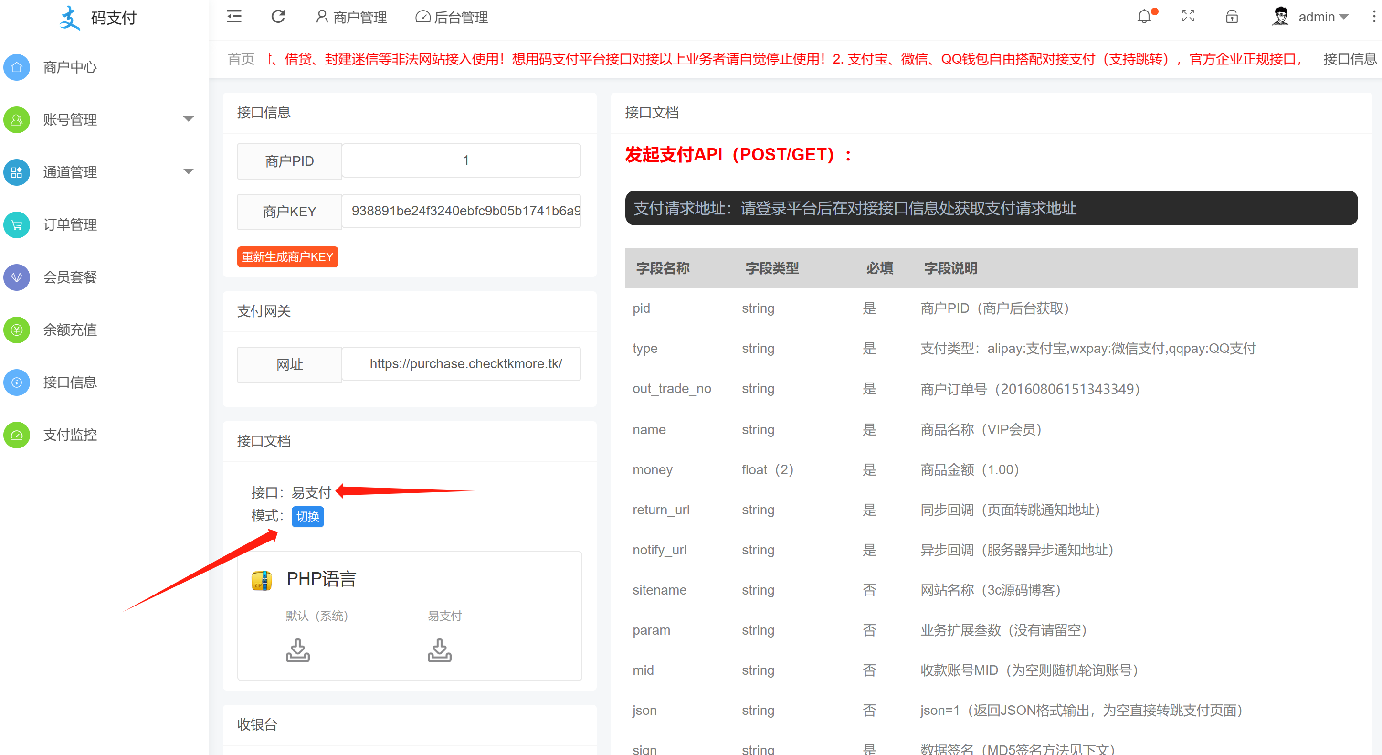Click the 接口信息 info icon
The image size is (1382, 755).
[x=17, y=383]
